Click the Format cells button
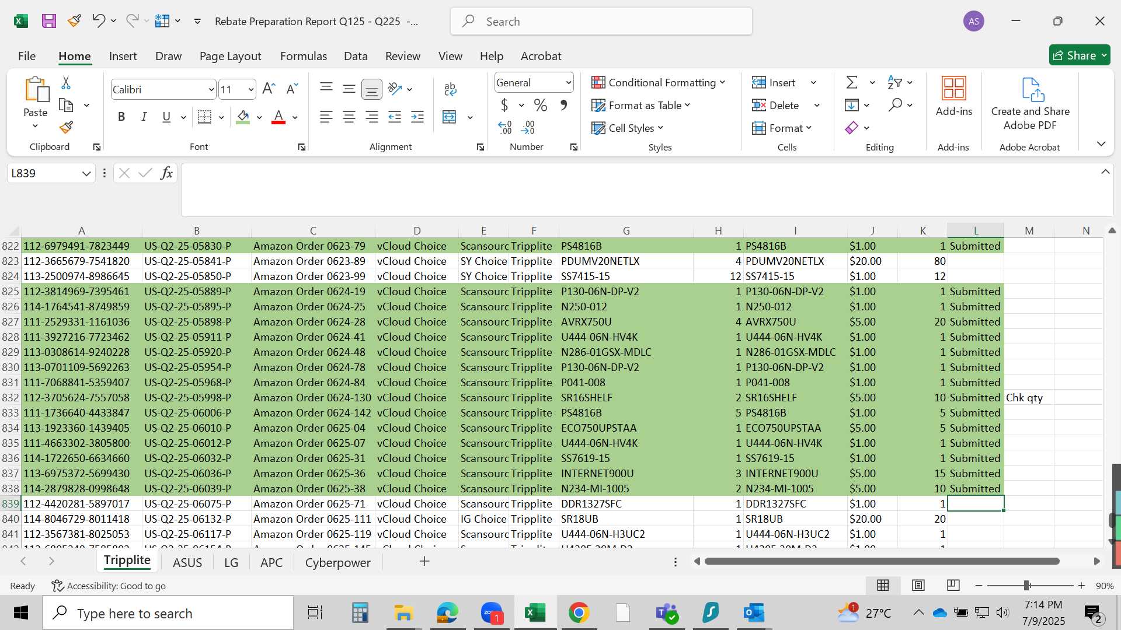The width and height of the screenshot is (1121, 630). [782, 128]
